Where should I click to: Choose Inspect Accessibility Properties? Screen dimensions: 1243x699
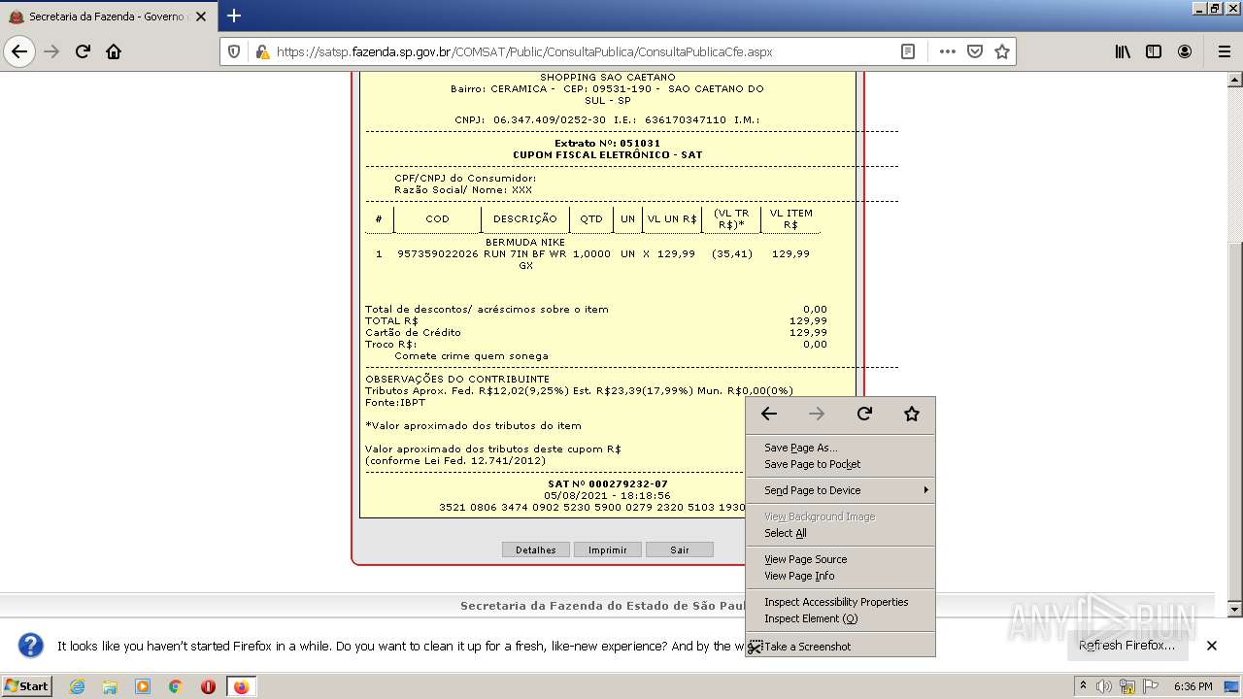tap(840, 602)
